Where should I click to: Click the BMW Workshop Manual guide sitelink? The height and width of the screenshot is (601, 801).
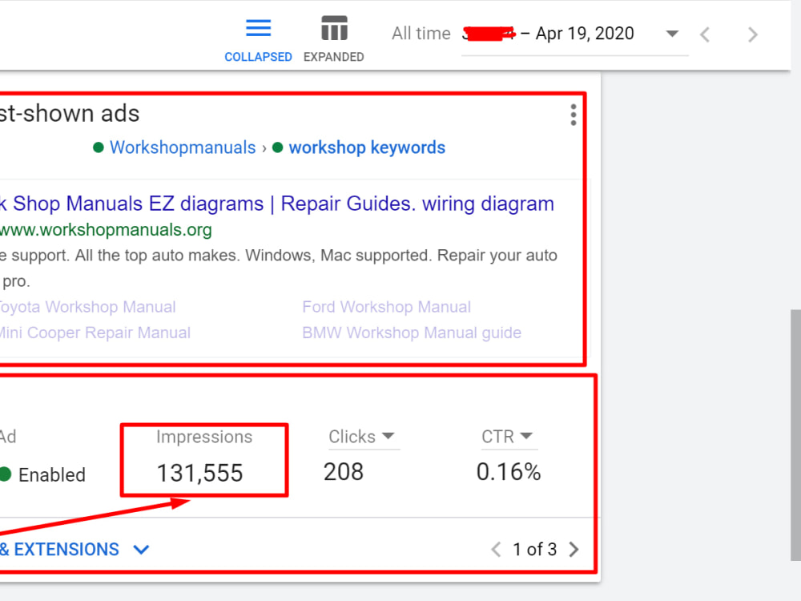pos(412,333)
